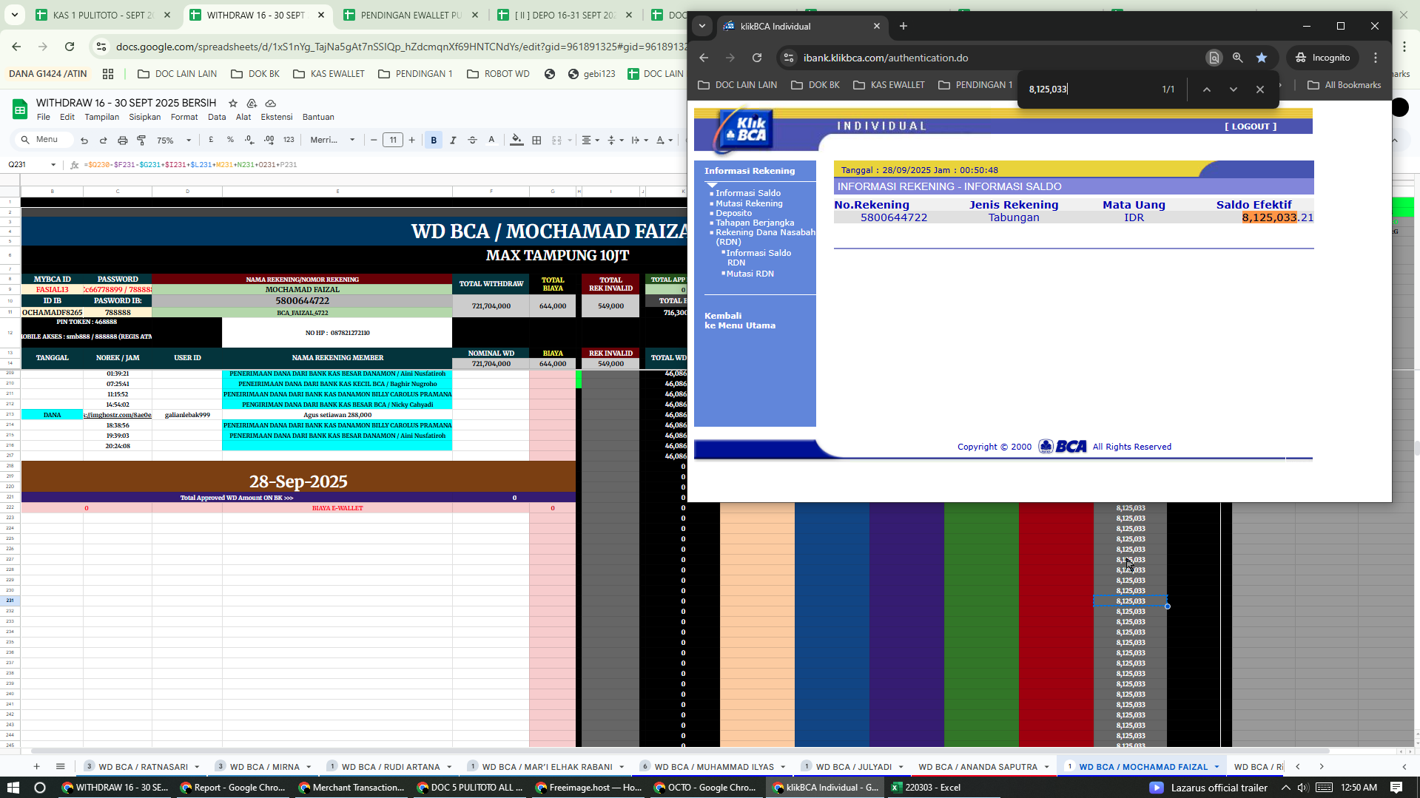Open number format 123 menu
The height and width of the screenshot is (798, 1420).
click(289, 140)
